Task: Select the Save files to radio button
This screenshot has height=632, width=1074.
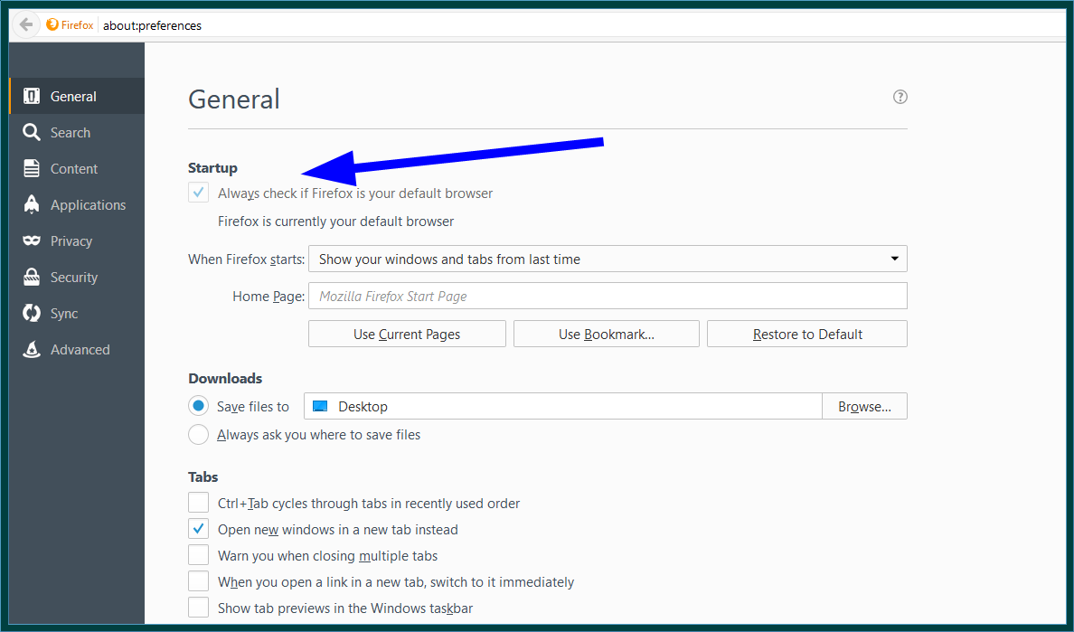Action: pyautogui.click(x=199, y=406)
